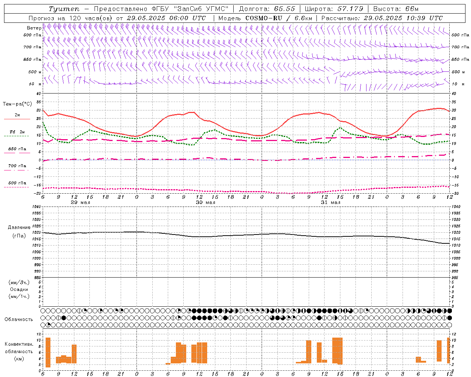
Task: Click the "Высота: 66м" header field
Action: pos(396,9)
